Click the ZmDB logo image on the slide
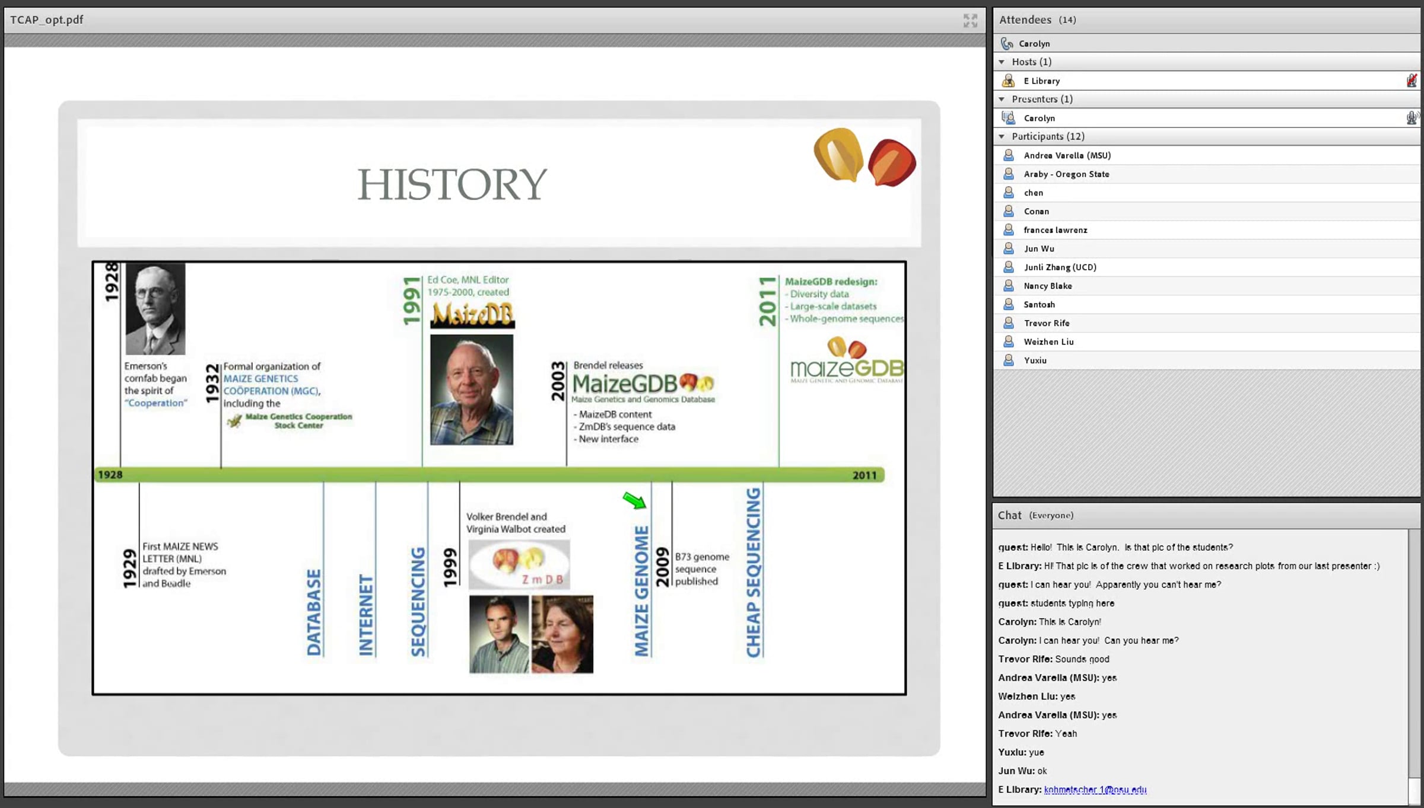 [x=519, y=564]
